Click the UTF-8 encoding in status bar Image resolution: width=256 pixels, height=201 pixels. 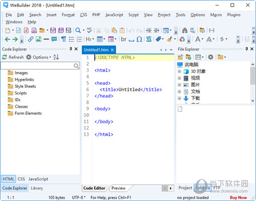[x=78, y=197]
